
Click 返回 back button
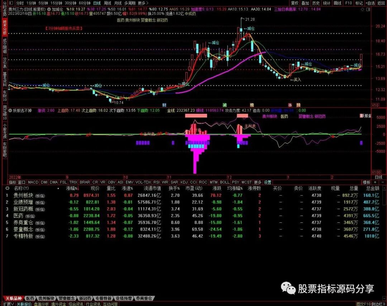(381, 3)
